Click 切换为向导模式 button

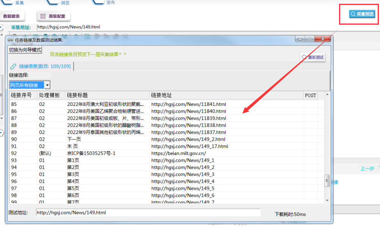click(x=25, y=50)
